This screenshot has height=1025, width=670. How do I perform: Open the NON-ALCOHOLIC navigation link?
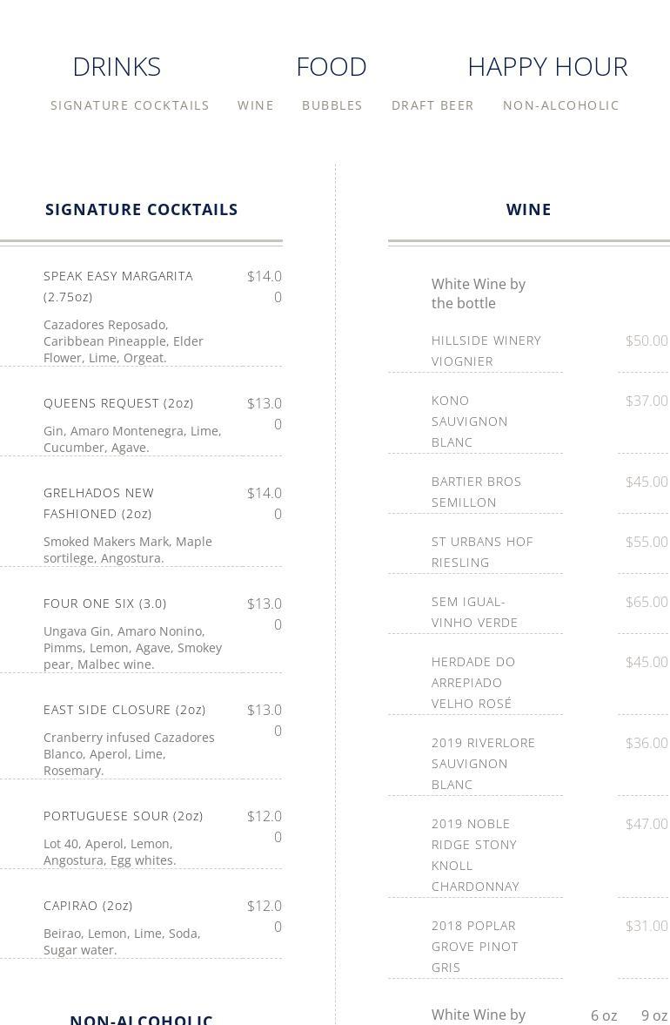[x=561, y=105]
